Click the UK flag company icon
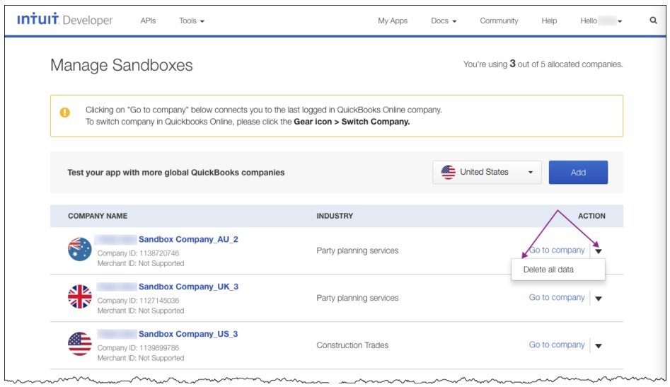Screen dimensions: 670x387 pyautogui.click(x=80, y=296)
